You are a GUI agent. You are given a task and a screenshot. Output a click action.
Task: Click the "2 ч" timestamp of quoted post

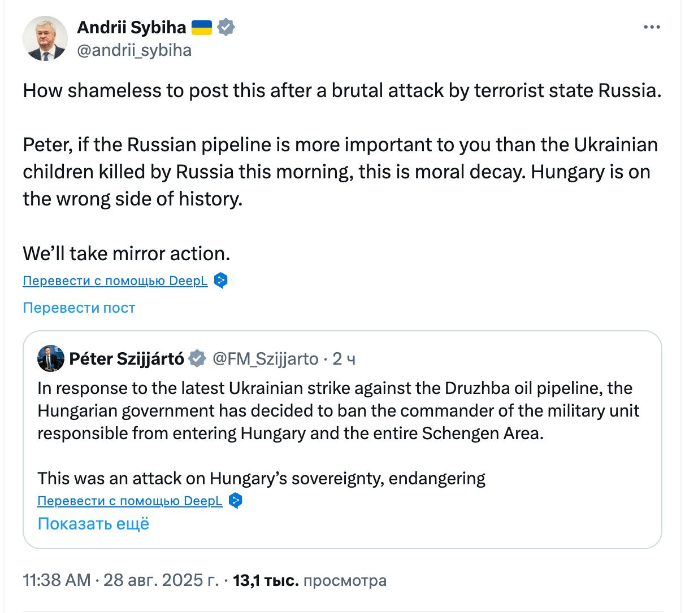click(344, 358)
